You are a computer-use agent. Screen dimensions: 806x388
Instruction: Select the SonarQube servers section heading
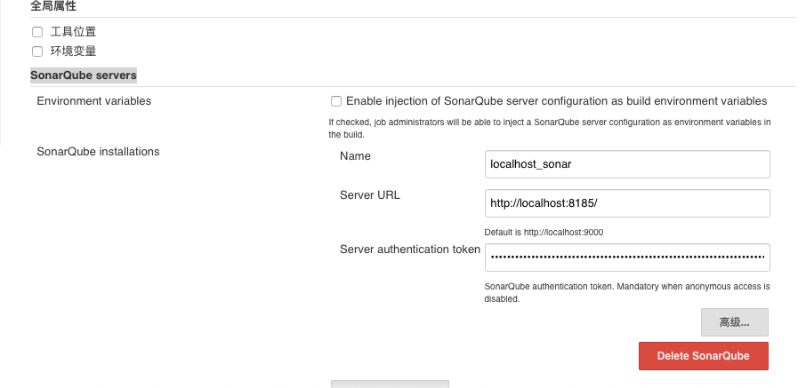point(84,75)
